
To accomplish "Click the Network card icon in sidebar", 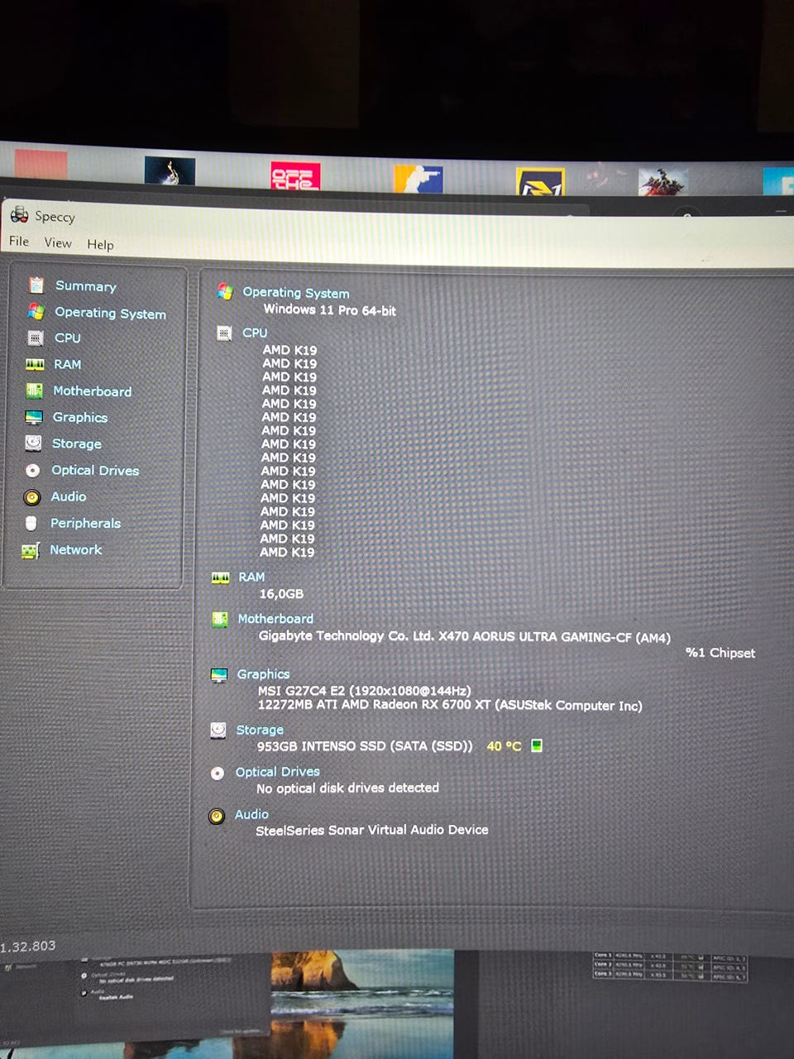I will (31, 550).
